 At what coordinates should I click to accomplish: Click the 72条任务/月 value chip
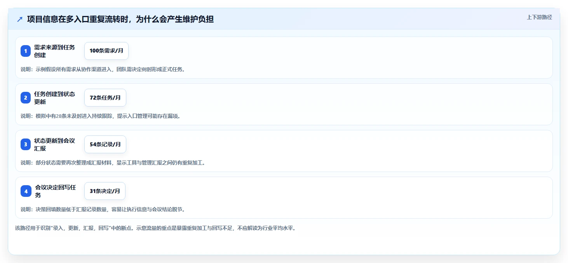click(105, 98)
